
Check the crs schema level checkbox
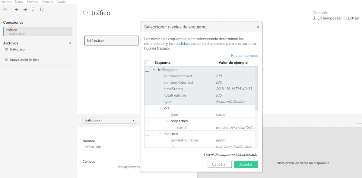click(147, 108)
